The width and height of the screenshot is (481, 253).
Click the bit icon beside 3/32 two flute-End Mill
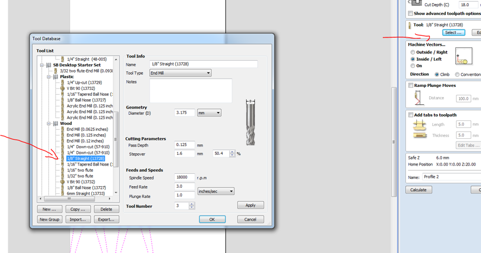pos(56,71)
